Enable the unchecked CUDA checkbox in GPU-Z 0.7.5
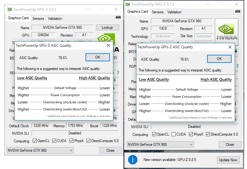Screen dimensions: 247x169 pyautogui.click(x=174, y=134)
